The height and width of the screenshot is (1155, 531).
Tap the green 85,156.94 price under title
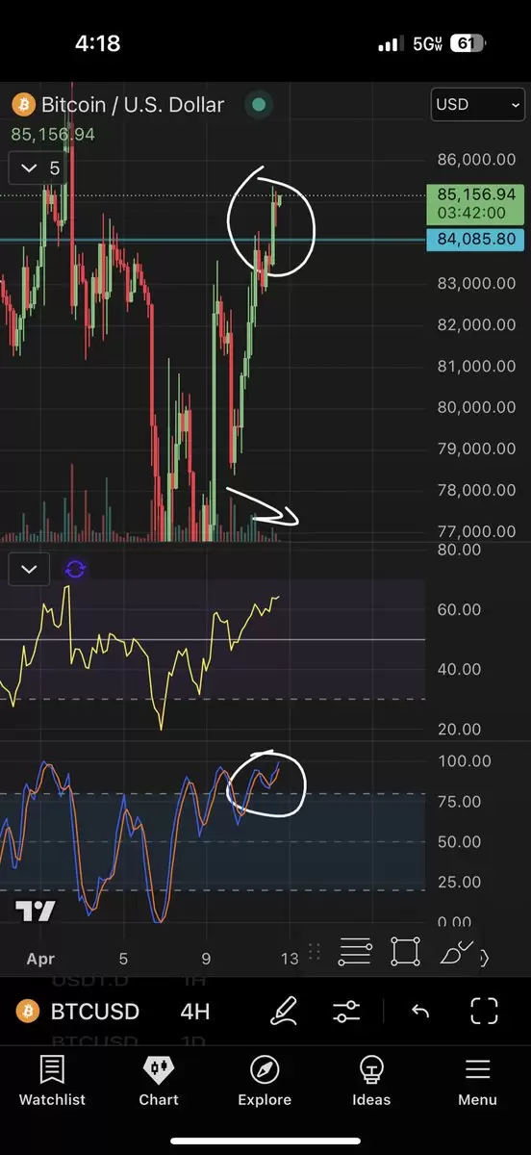(x=53, y=134)
